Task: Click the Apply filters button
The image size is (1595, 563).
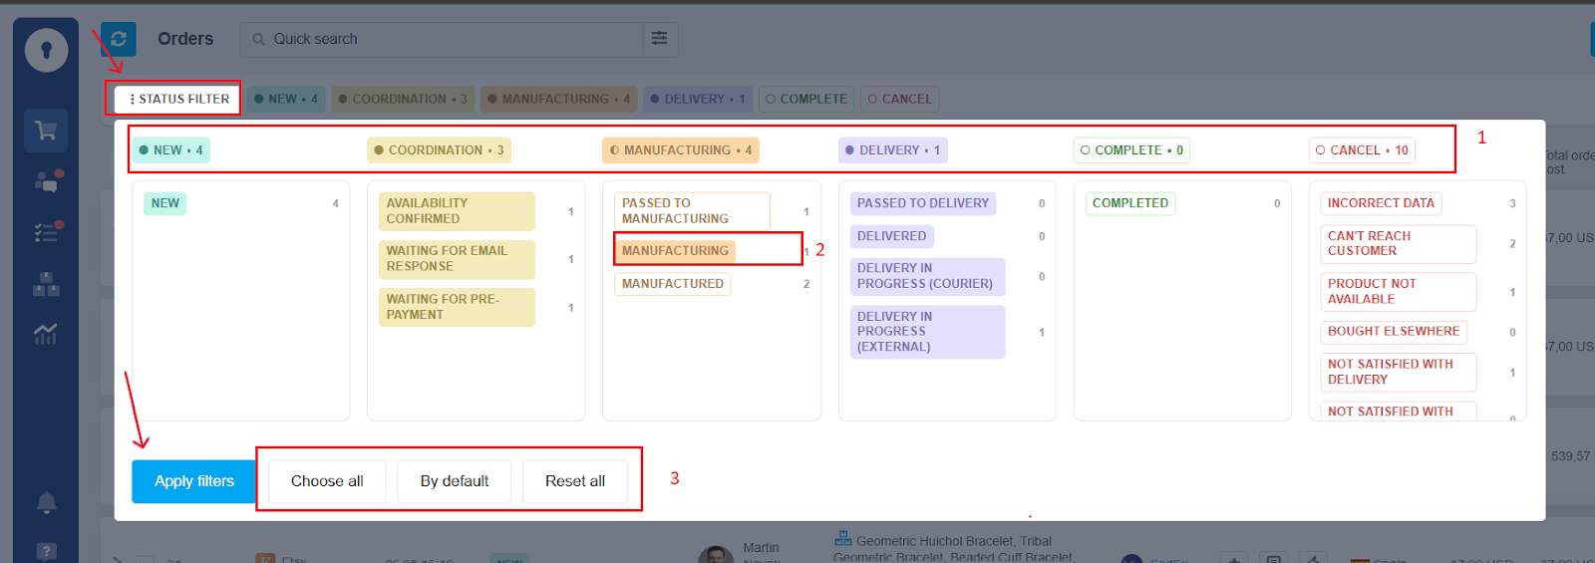Action: tap(194, 481)
